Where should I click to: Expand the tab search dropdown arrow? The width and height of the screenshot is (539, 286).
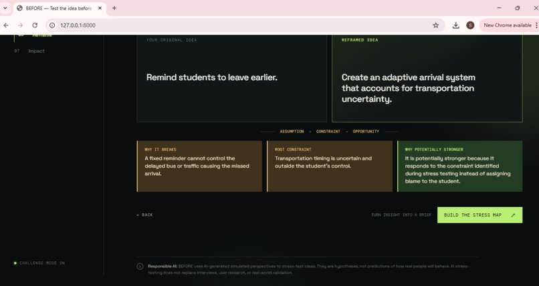click(5, 8)
